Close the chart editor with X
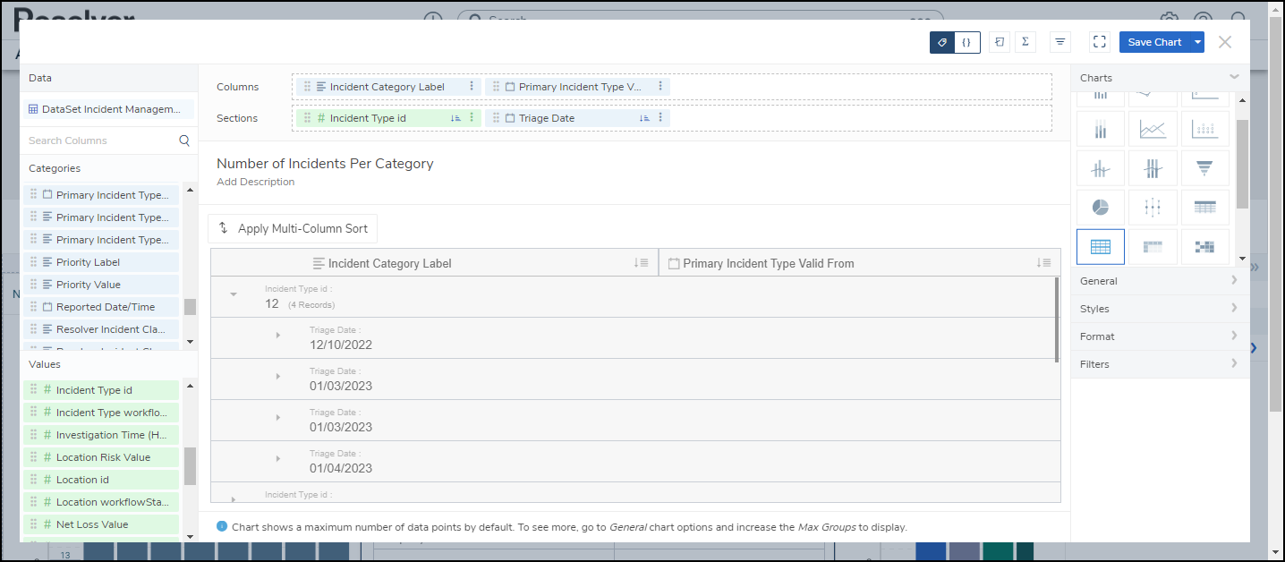 tap(1225, 42)
